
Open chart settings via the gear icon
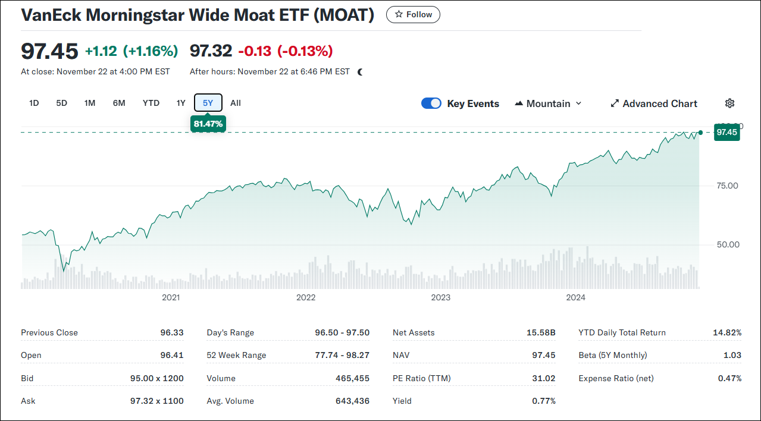pos(729,103)
